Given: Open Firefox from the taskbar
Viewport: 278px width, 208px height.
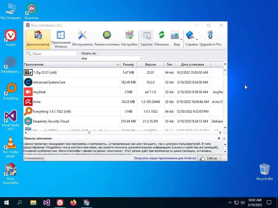Looking at the screenshot, I should tap(73, 203).
